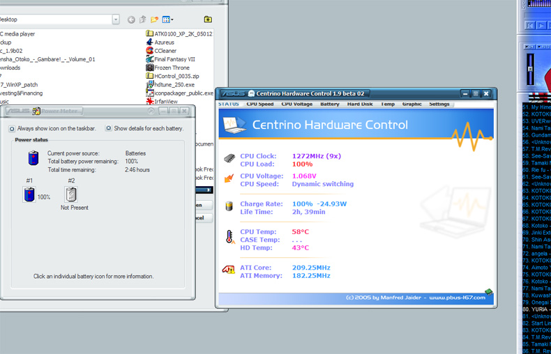Screen dimensions: 551x354
Task: Click the www.pbus-167.com footer link
Action: coord(457,298)
